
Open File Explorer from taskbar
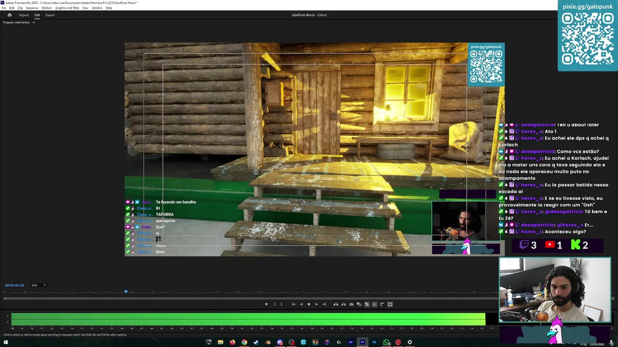pyautogui.click(x=221, y=342)
